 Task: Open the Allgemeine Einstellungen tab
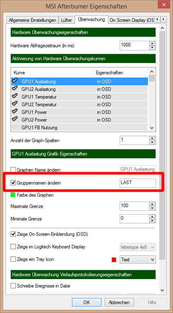[32, 20]
